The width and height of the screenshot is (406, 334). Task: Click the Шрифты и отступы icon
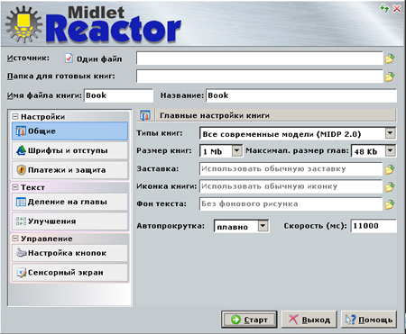pyautogui.click(x=21, y=150)
